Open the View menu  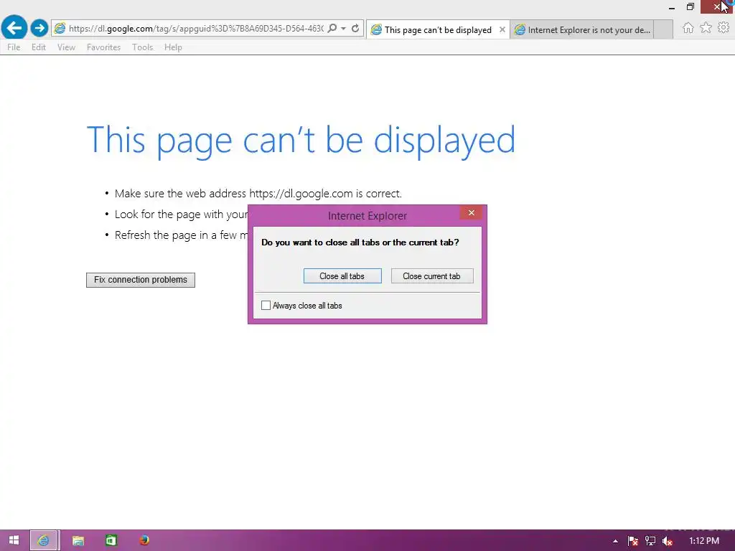click(66, 47)
